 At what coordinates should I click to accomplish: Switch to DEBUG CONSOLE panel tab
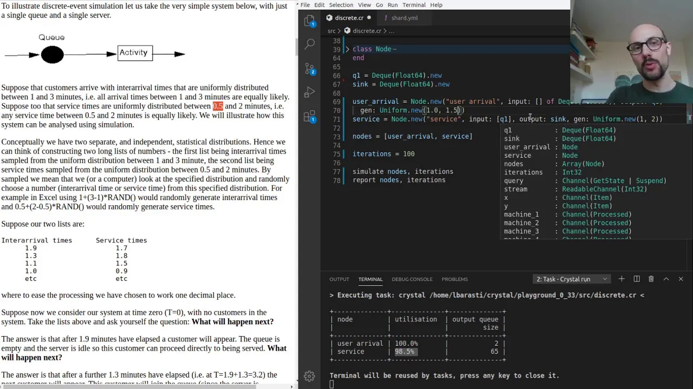[x=412, y=279]
